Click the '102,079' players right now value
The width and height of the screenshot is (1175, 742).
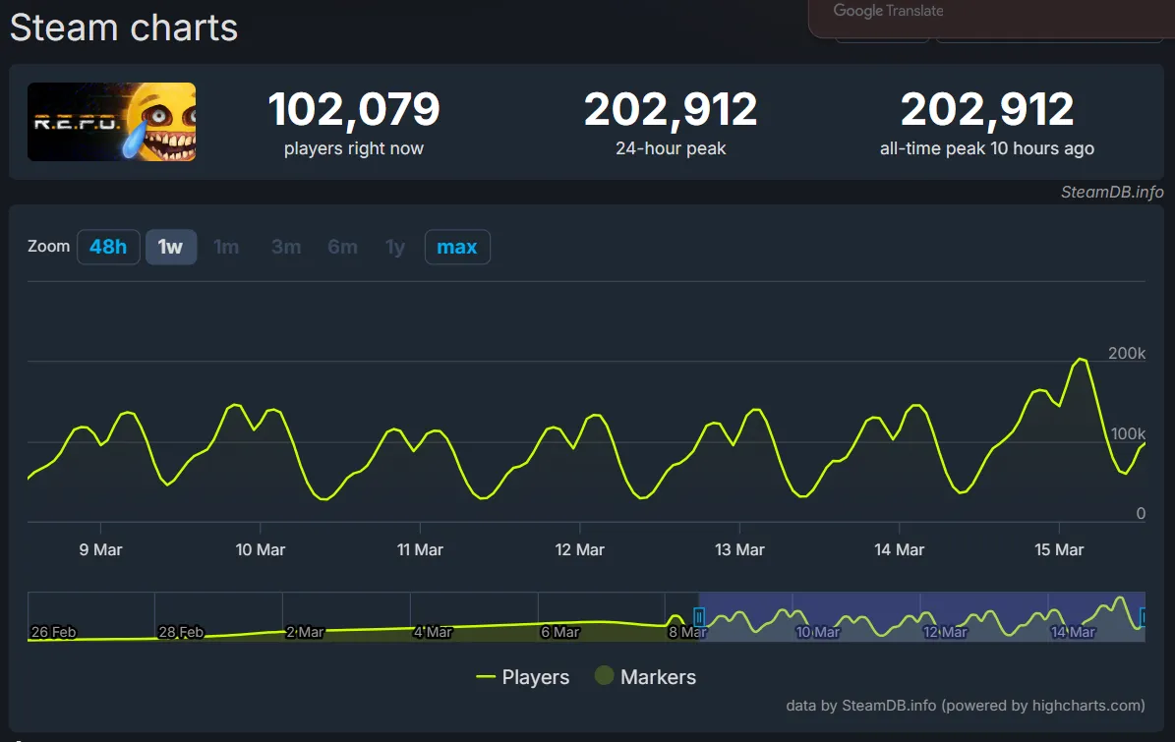[x=354, y=109]
